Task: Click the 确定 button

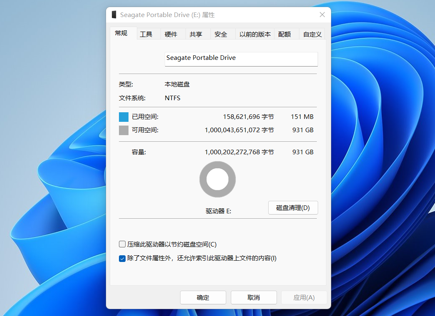Action: point(203,297)
